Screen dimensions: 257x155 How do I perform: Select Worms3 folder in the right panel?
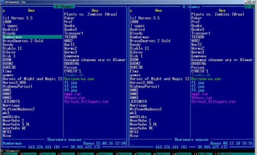click(x=198, y=52)
